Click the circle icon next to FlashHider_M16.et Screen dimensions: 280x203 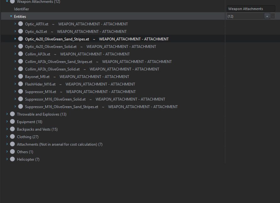tap(21, 84)
